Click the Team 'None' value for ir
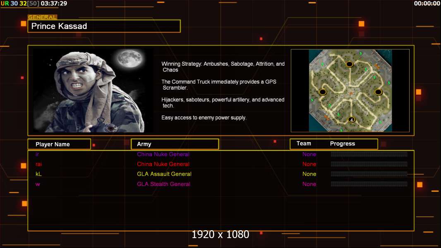This screenshot has width=441, height=248. click(x=309, y=154)
